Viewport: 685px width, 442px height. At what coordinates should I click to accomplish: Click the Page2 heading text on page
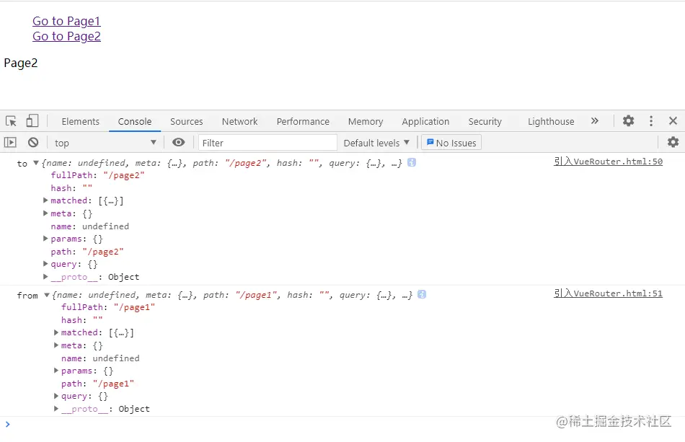coord(20,63)
